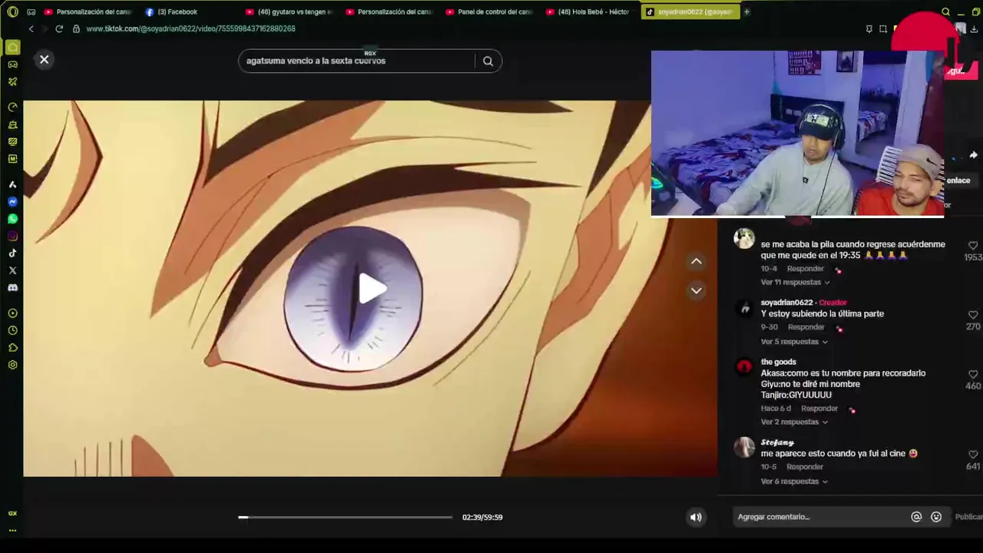This screenshot has height=553, width=983.
Task: Open emoji picker in comment box
Action: click(x=936, y=517)
